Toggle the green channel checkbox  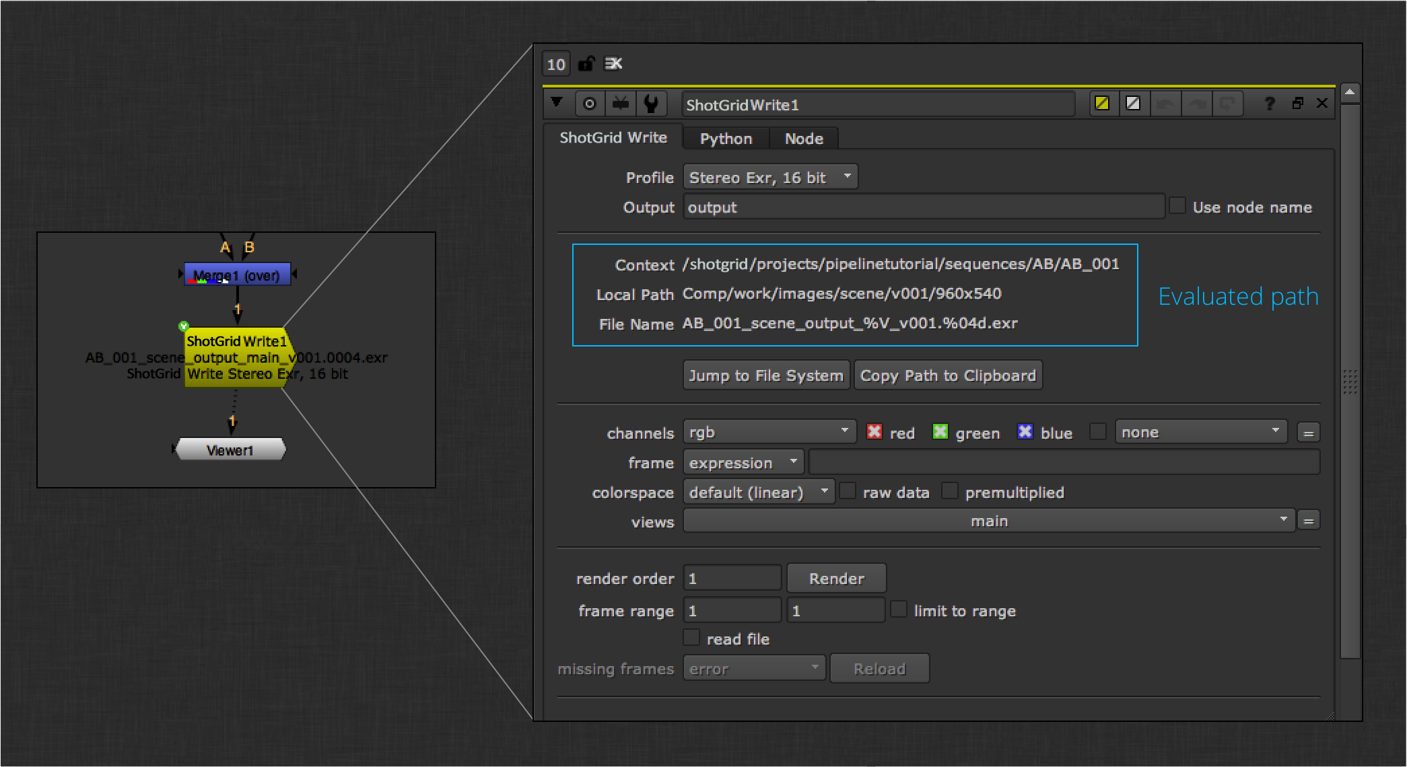pos(940,432)
